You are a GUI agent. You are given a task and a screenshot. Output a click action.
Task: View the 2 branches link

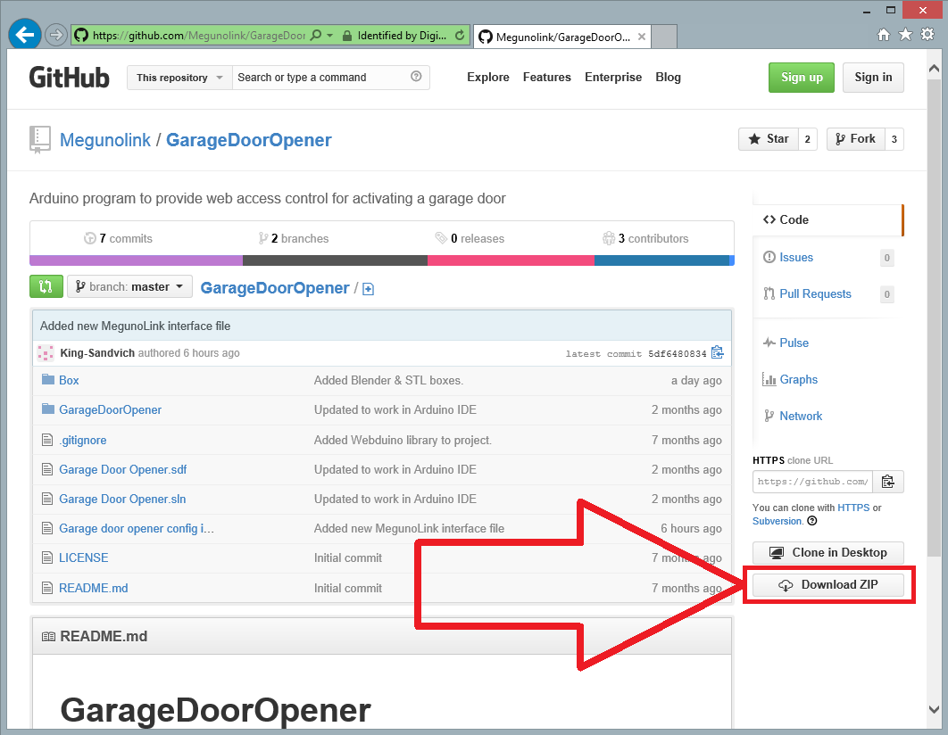click(294, 238)
